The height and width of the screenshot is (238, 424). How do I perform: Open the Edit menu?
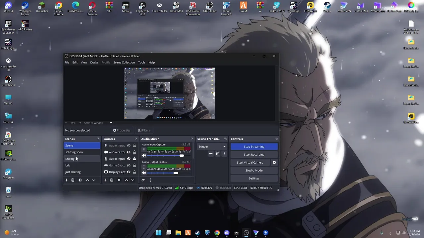pos(75,62)
